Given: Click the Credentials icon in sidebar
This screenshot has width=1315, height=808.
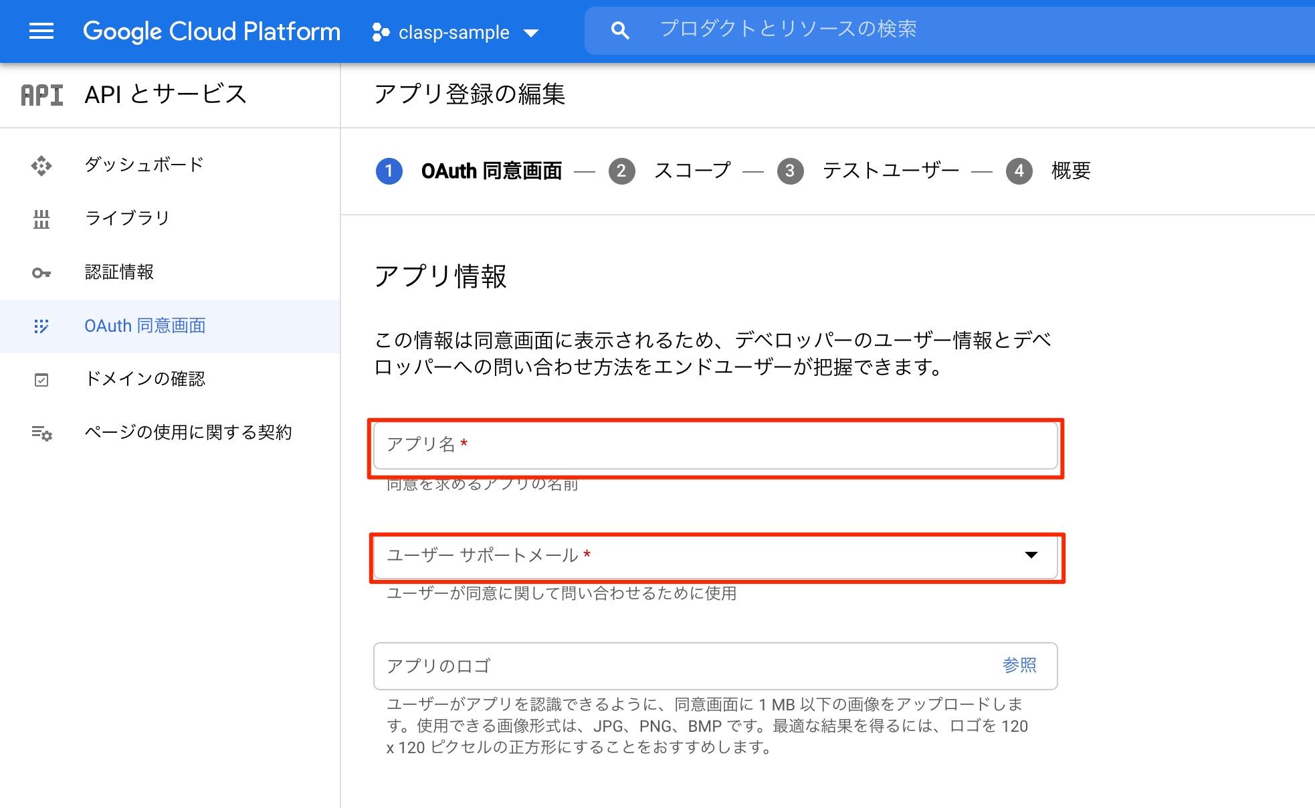Looking at the screenshot, I should tap(40, 272).
